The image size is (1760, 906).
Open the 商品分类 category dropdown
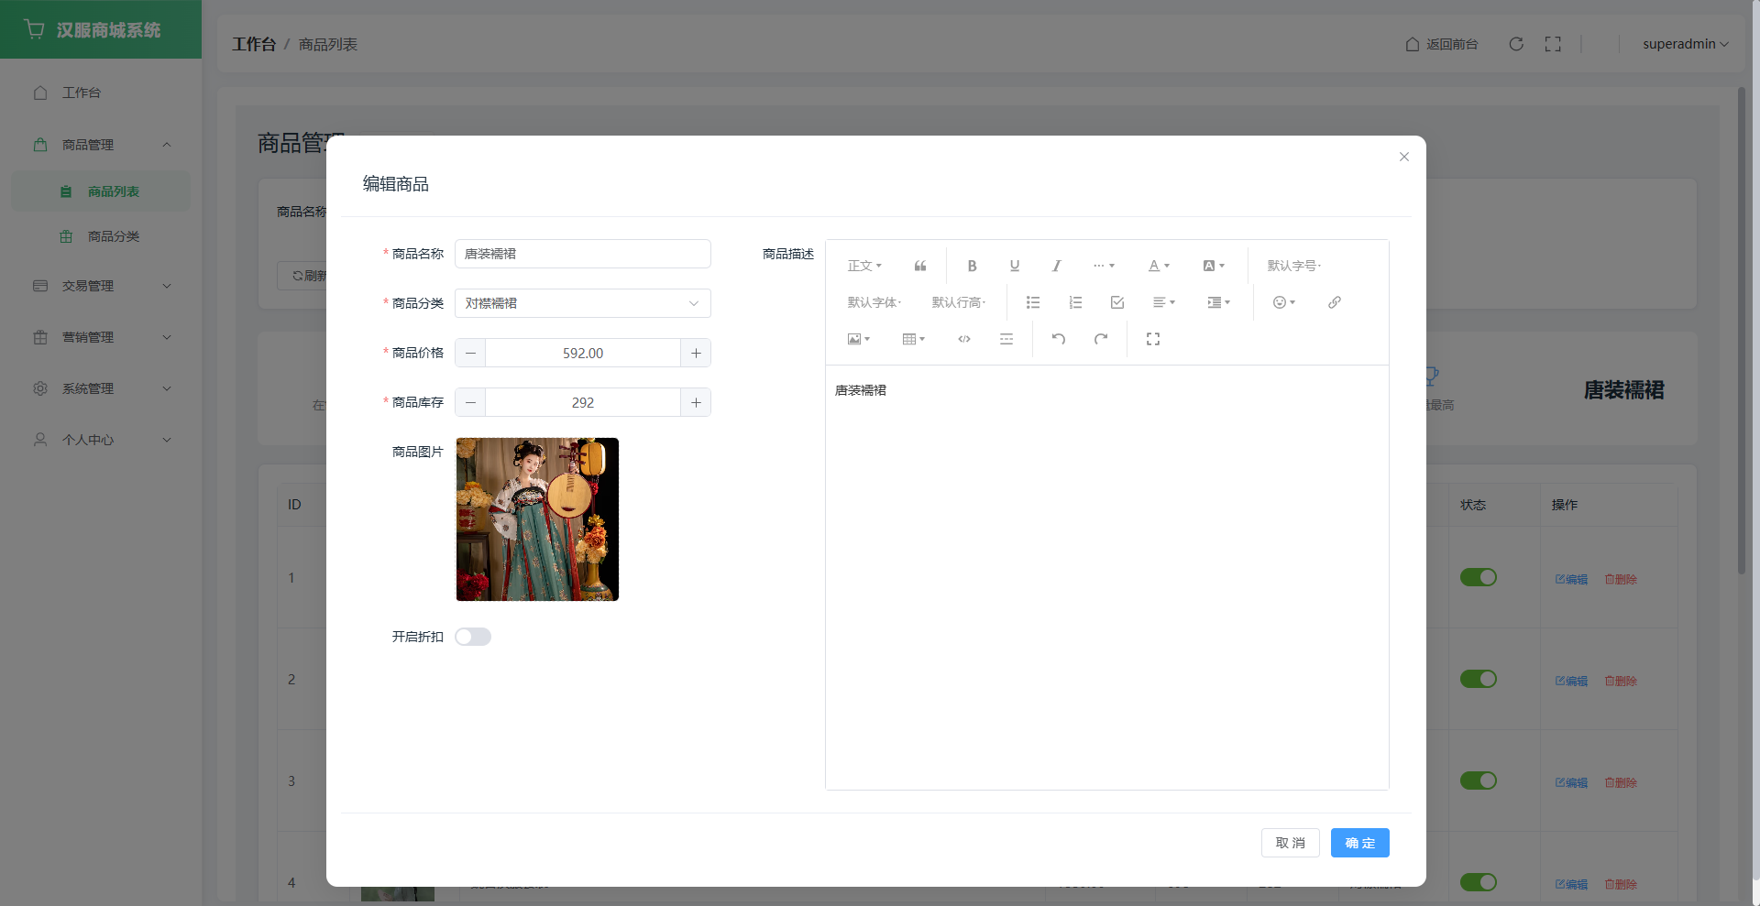click(582, 303)
